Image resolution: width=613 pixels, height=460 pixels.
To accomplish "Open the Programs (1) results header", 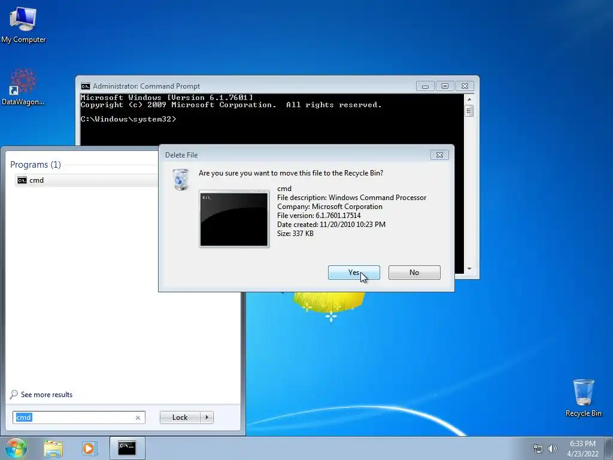I will pyautogui.click(x=35, y=164).
